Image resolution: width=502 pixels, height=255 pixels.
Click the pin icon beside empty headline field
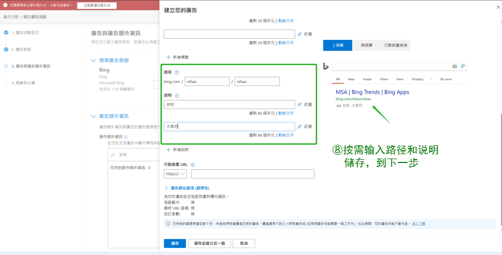(x=300, y=34)
